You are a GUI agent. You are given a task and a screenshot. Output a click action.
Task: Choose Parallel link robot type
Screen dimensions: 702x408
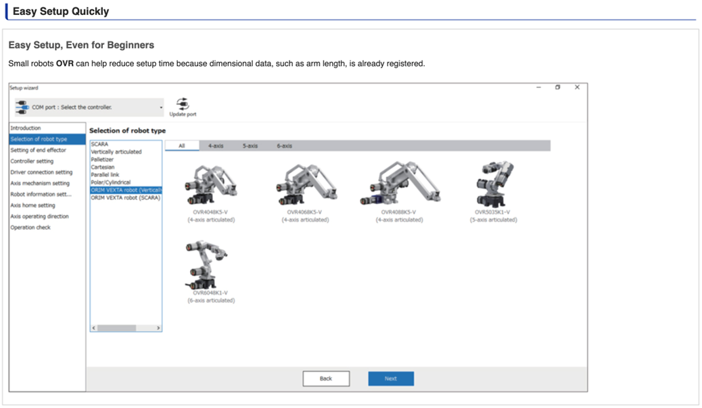105,175
